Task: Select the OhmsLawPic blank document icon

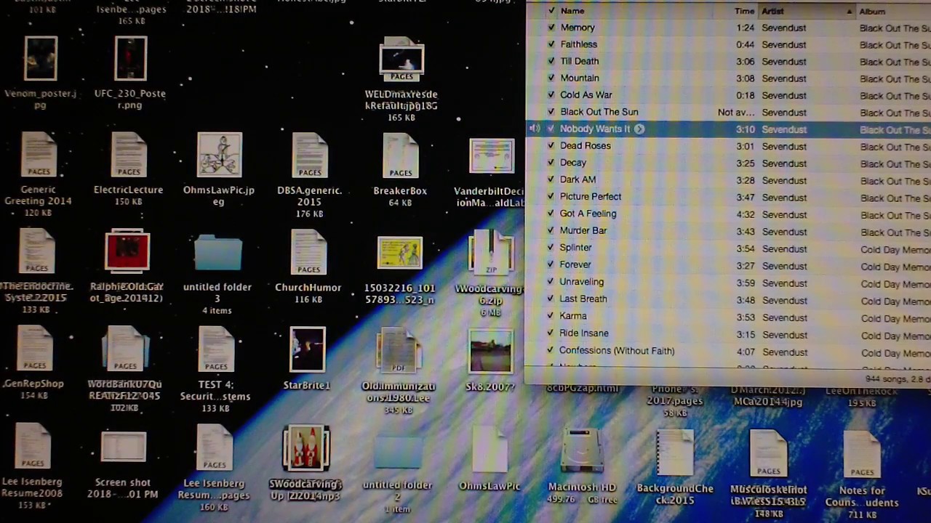Action: click(x=490, y=450)
